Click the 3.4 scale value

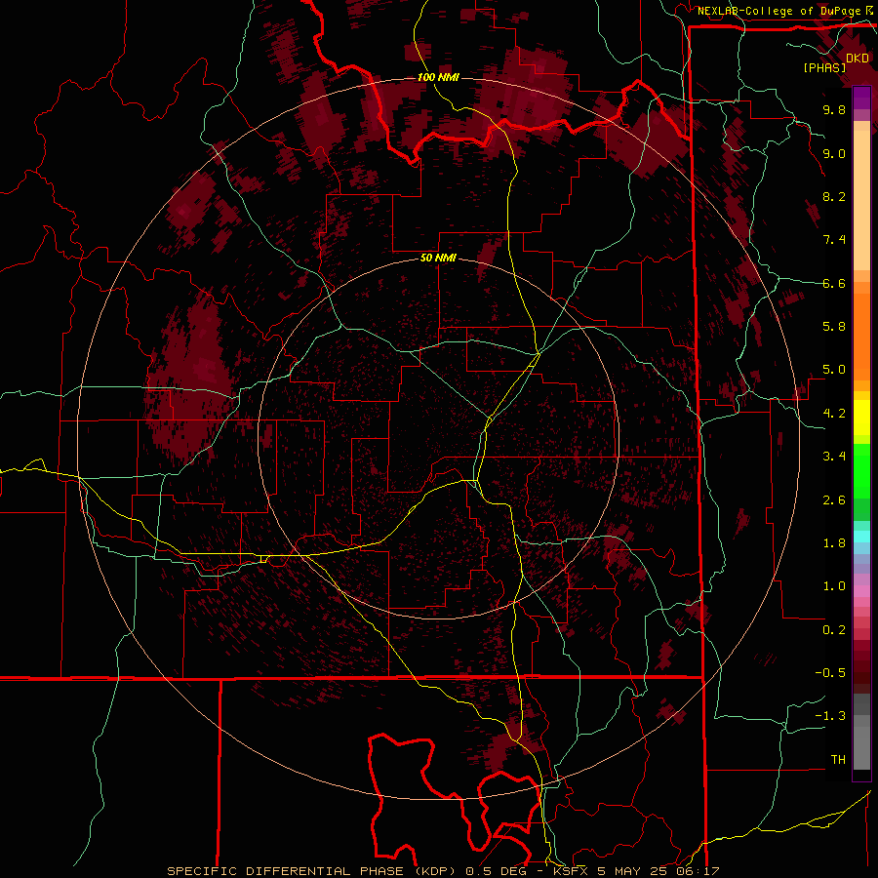(x=834, y=457)
